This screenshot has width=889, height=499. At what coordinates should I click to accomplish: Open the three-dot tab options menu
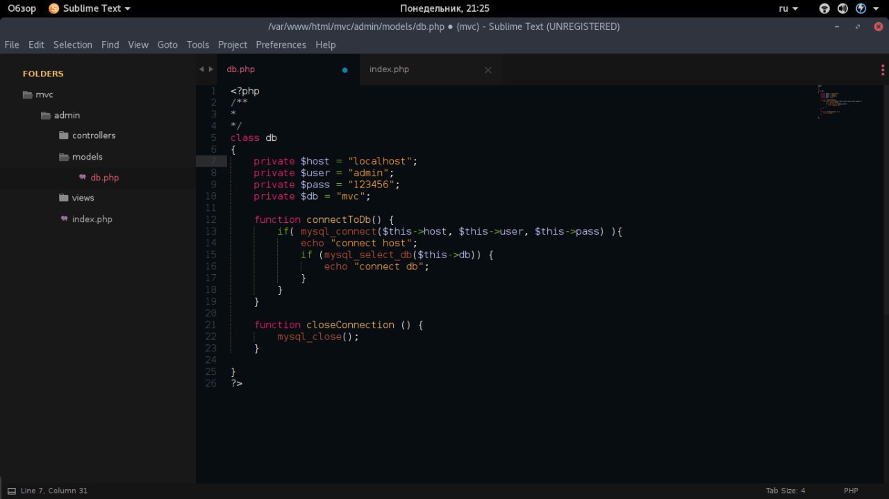(x=882, y=69)
